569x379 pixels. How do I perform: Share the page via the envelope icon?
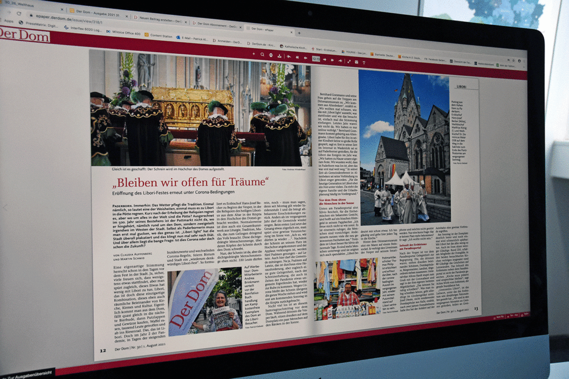356,62
